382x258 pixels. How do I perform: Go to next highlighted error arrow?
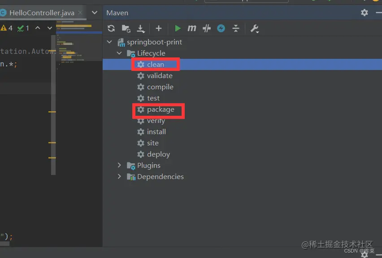coord(50,28)
